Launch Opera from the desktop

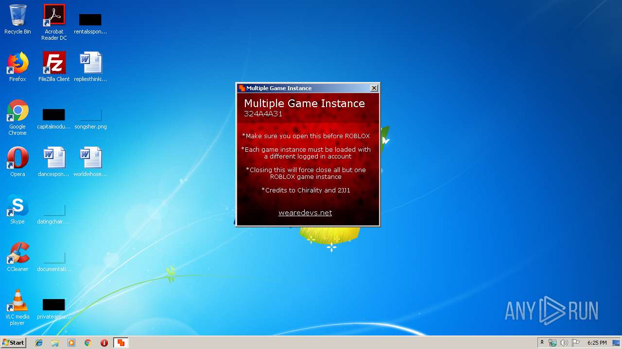17,162
